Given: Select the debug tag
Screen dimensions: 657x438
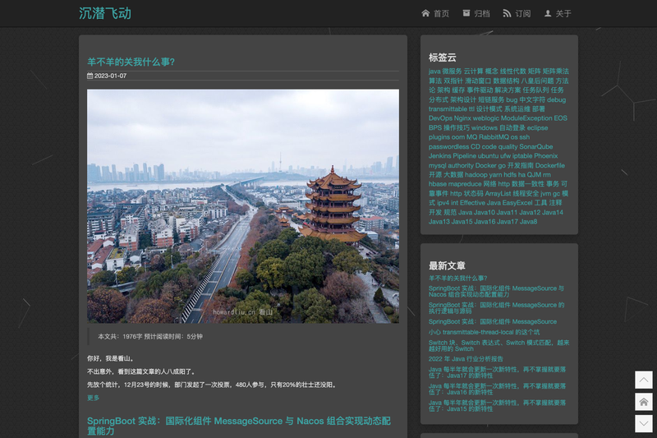Looking at the screenshot, I should (x=557, y=99).
